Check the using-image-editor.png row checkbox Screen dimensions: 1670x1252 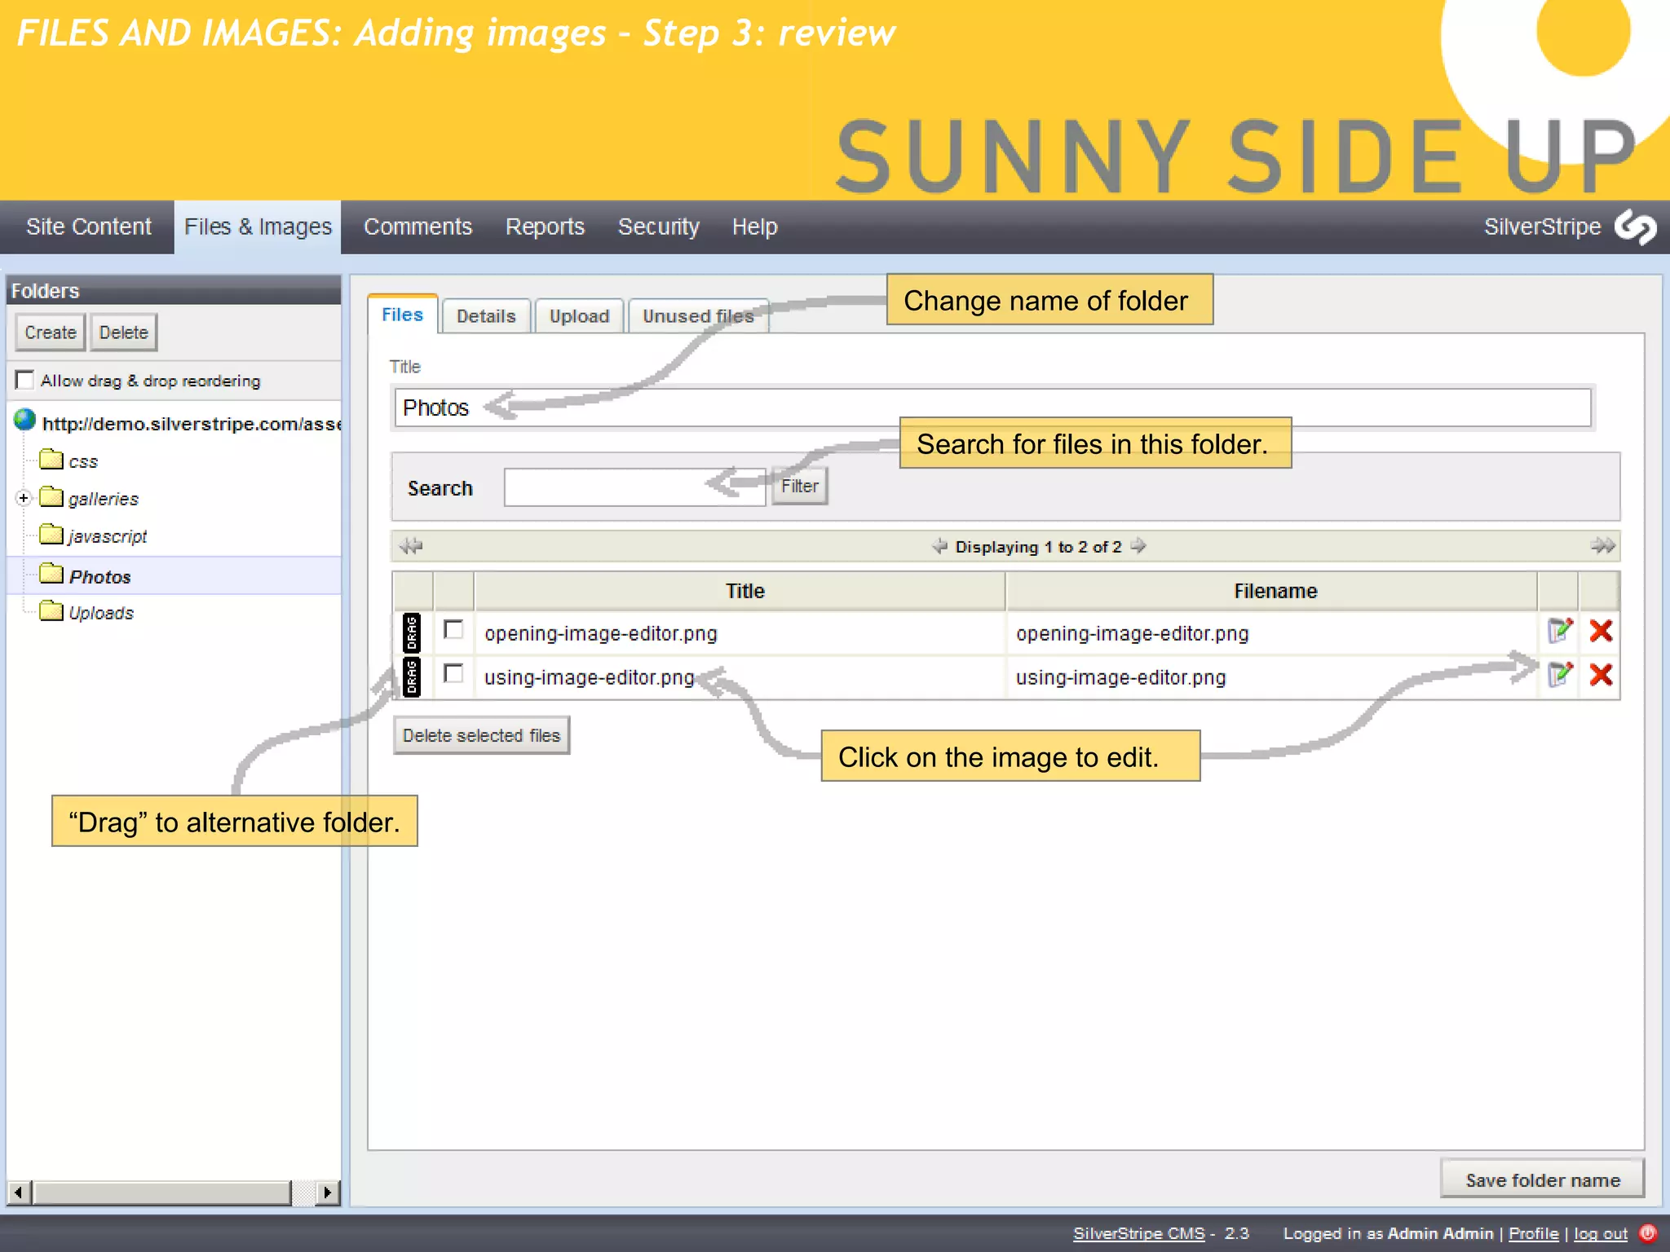point(453,674)
